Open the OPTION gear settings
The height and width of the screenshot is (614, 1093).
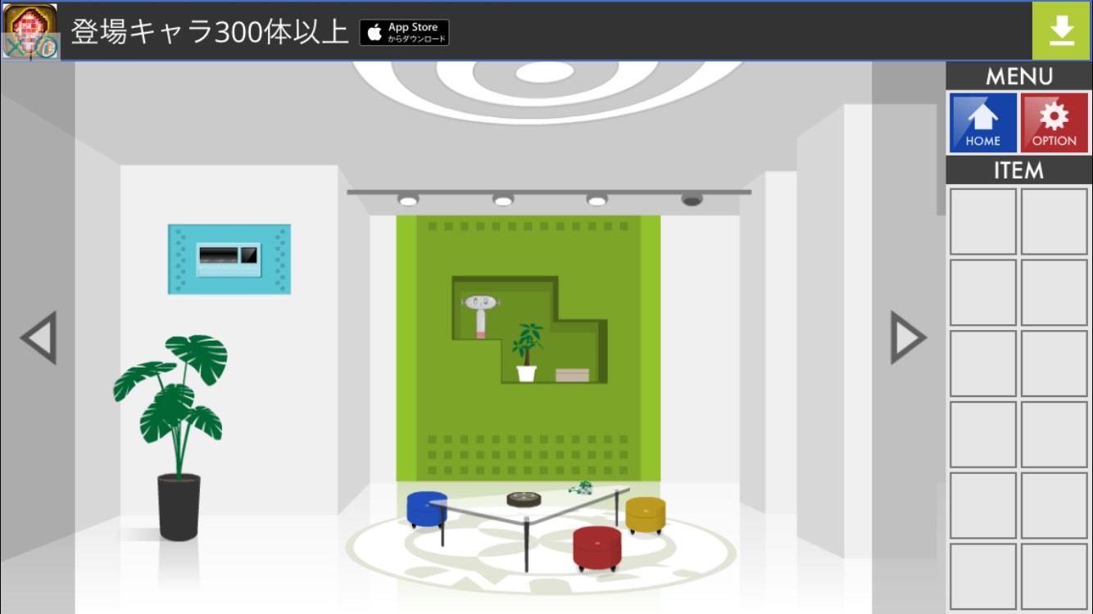click(1054, 123)
